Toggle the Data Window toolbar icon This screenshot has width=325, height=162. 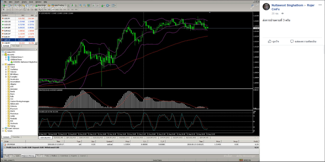point(20,5)
